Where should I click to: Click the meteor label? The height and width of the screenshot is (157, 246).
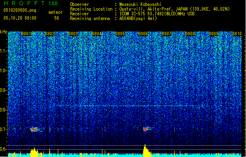point(56,12)
